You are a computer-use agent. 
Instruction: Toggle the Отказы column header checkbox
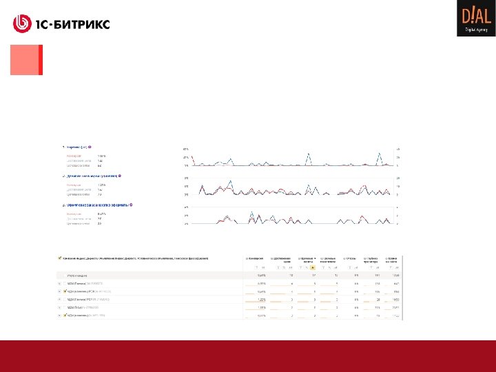click(x=344, y=258)
